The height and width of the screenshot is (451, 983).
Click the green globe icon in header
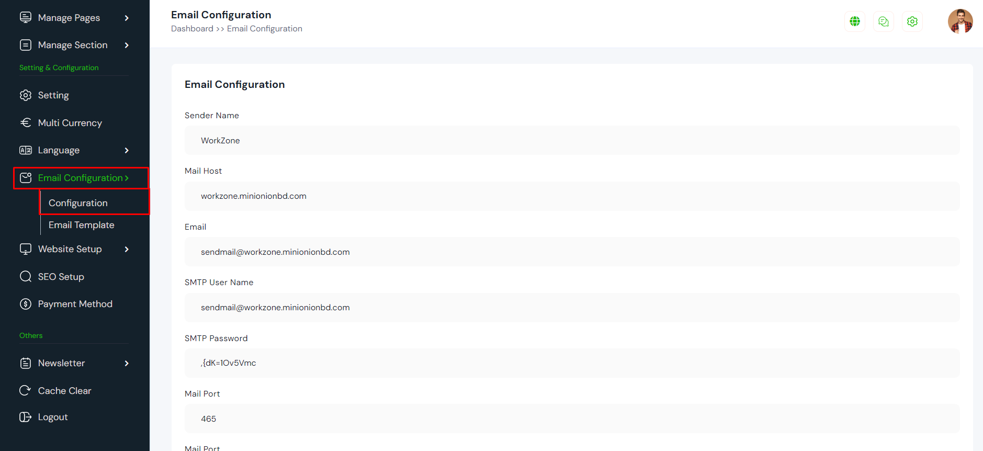click(855, 21)
